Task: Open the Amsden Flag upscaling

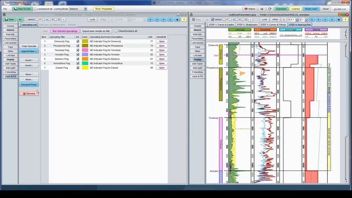Action: tap(162, 54)
